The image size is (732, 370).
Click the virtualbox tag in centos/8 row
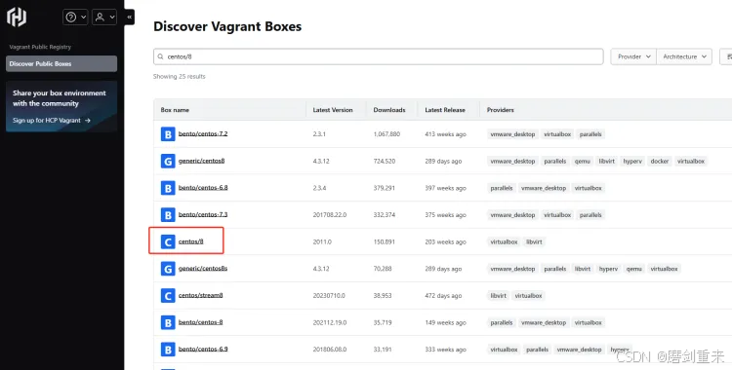(x=504, y=241)
